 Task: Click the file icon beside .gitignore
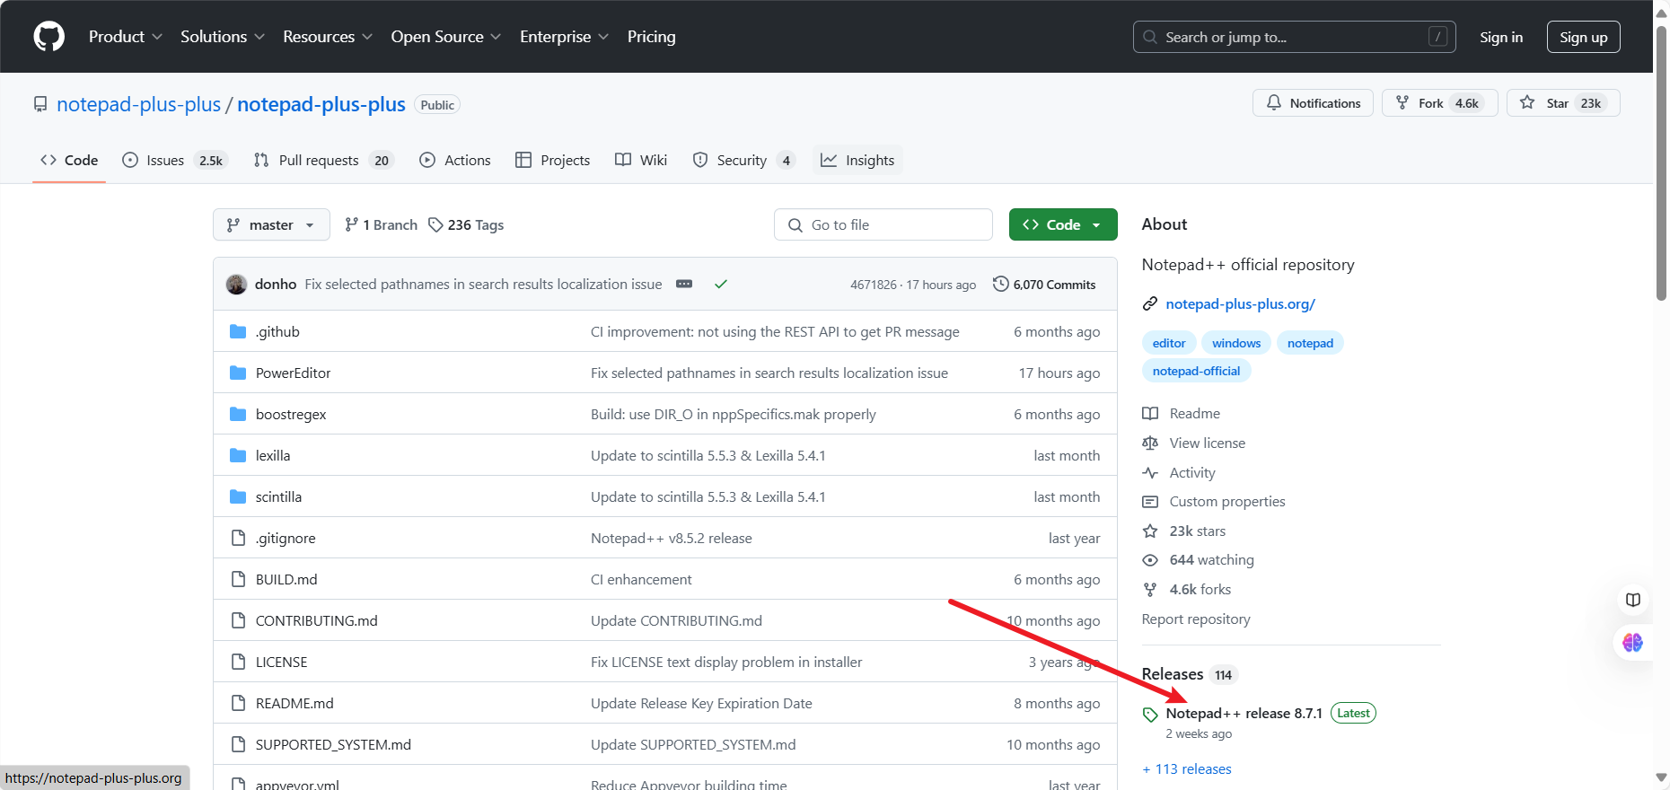coord(238,538)
